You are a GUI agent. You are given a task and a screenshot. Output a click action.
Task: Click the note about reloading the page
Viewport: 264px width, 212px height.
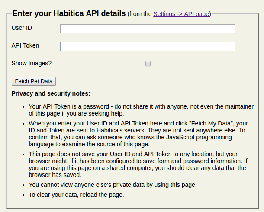[x=77, y=195]
